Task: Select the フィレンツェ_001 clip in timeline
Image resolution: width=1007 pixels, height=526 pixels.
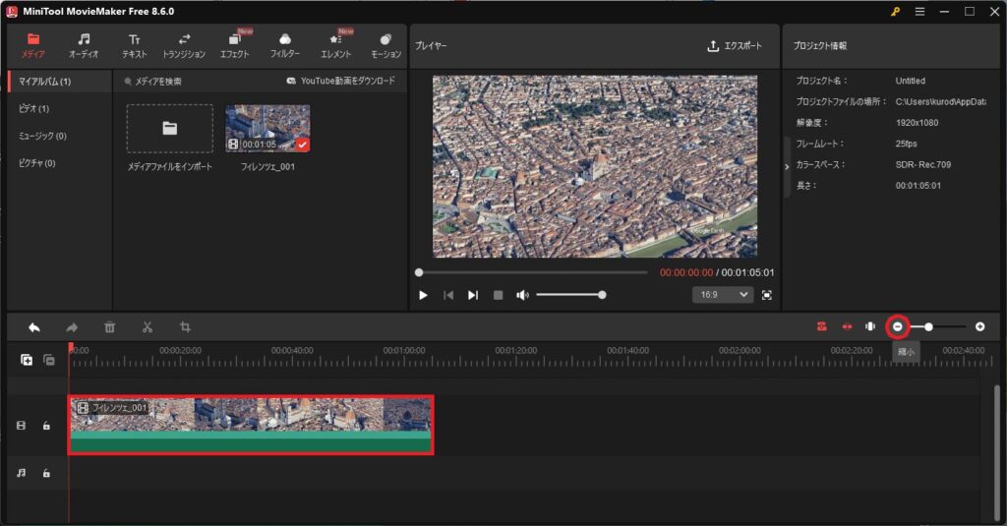Action: pyautogui.click(x=251, y=425)
